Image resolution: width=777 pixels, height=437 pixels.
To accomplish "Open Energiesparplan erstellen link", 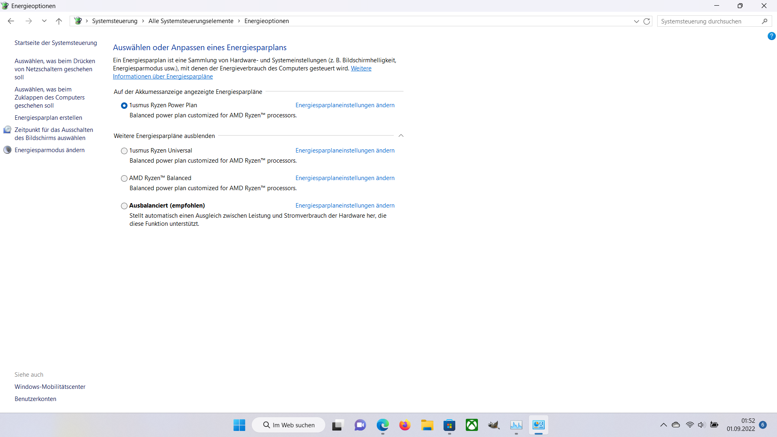I will tap(48, 118).
